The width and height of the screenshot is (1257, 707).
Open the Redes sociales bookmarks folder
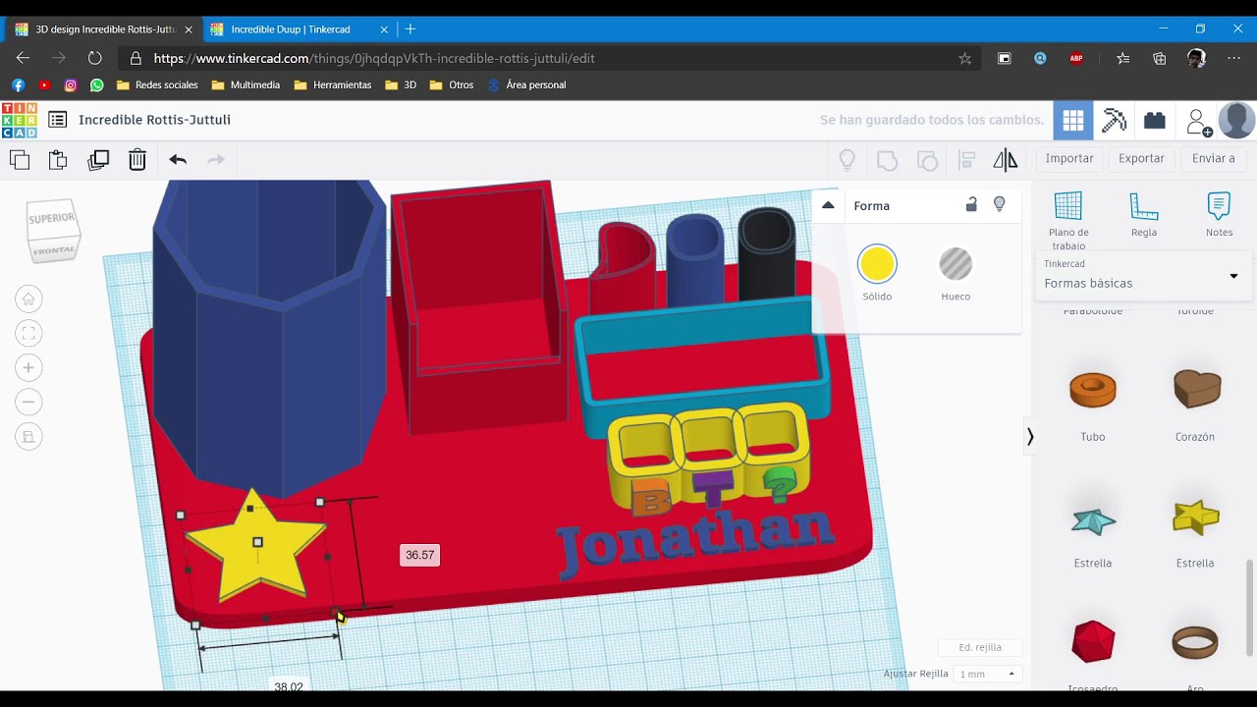157,85
